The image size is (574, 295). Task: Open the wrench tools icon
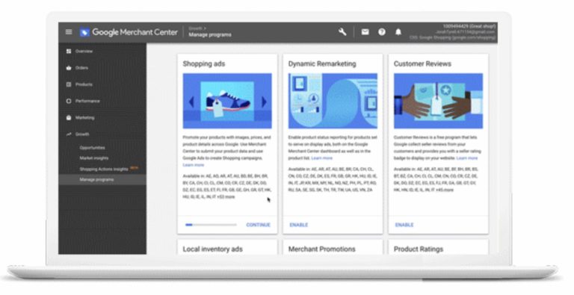[342, 32]
